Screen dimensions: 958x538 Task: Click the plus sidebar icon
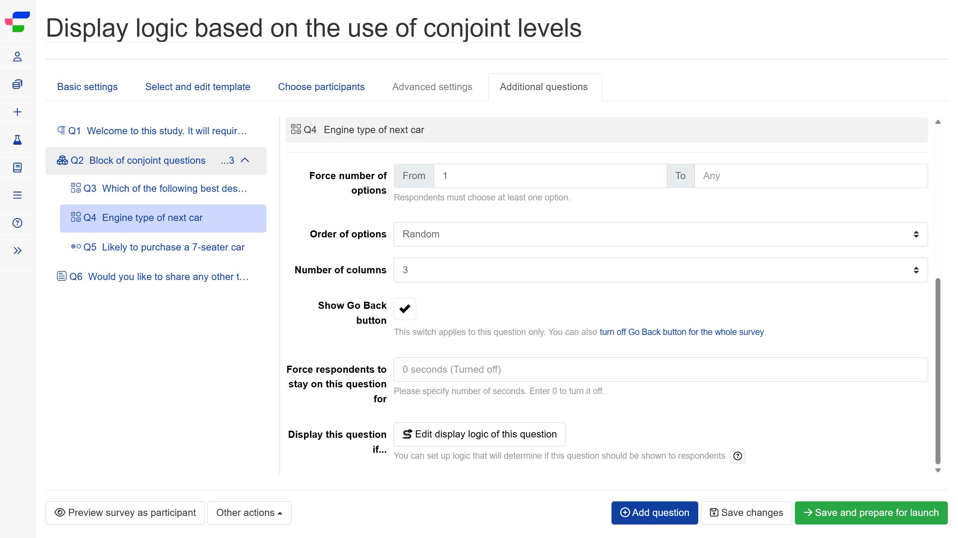pyautogui.click(x=17, y=112)
